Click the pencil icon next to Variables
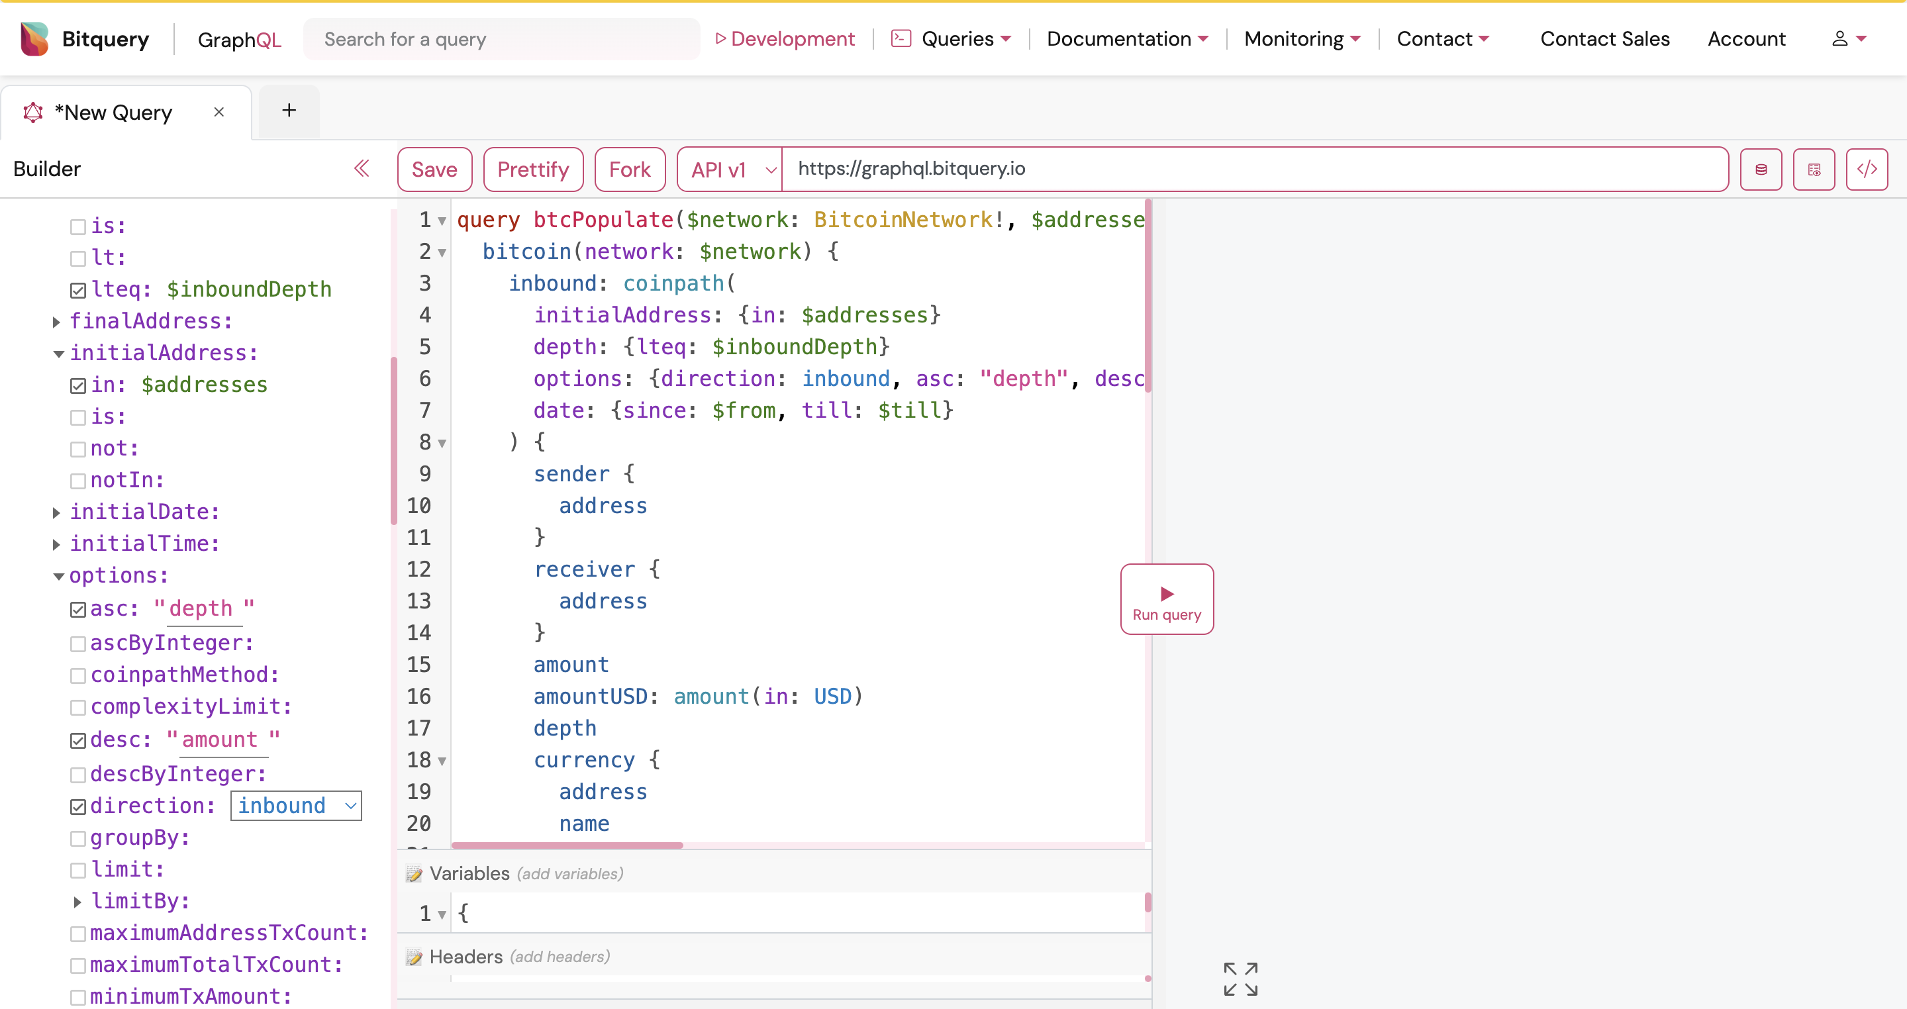Screen dimensions: 1907x1009 pyautogui.click(x=415, y=873)
